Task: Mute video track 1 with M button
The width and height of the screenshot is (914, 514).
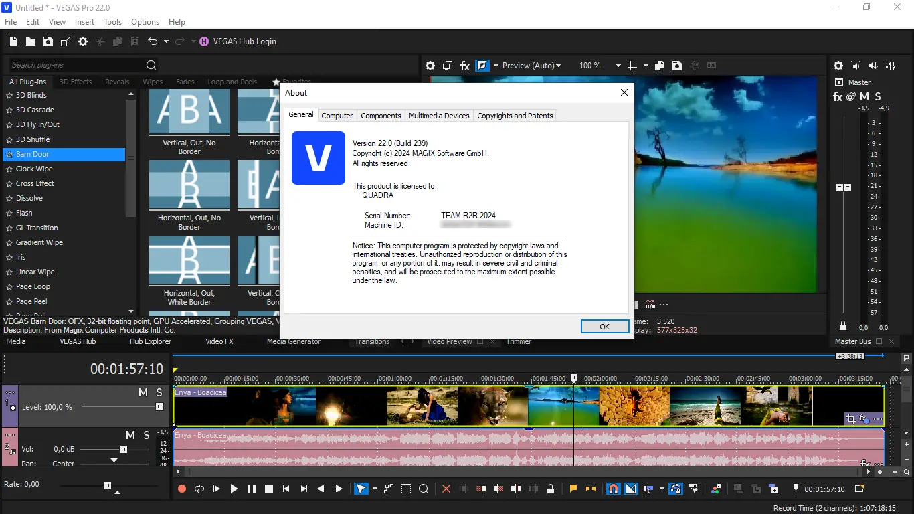Action: tap(143, 393)
